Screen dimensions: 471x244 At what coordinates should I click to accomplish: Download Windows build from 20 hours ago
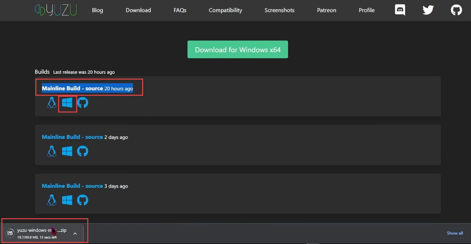click(67, 103)
